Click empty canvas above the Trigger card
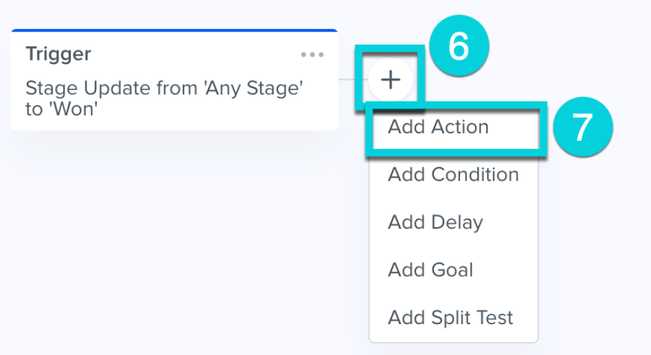 coord(172,14)
